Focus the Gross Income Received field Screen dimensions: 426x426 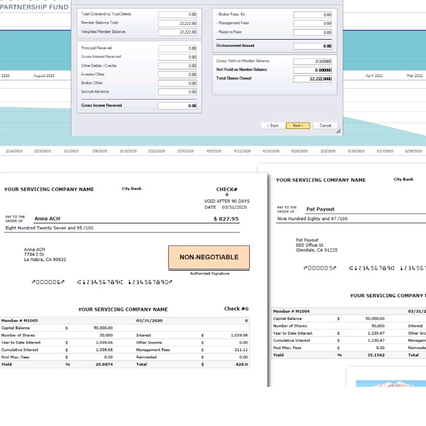(177, 106)
